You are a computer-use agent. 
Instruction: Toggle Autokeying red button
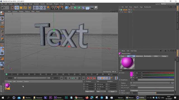91,78
